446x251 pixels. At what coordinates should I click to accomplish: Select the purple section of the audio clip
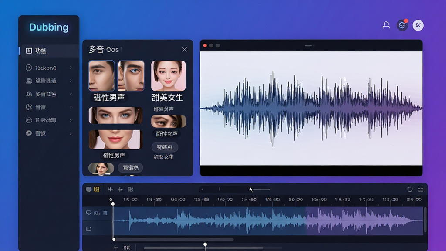pos(365,221)
